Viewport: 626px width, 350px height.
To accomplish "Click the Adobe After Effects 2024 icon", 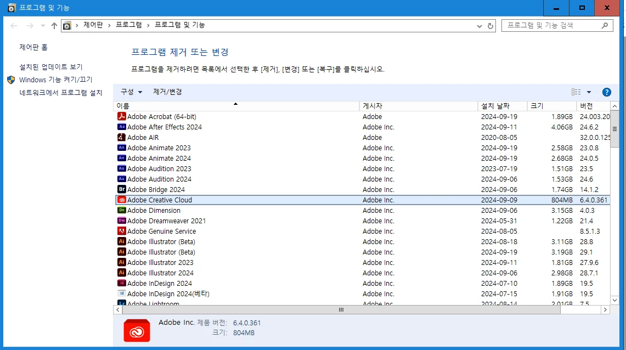I will (x=122, y=127).
